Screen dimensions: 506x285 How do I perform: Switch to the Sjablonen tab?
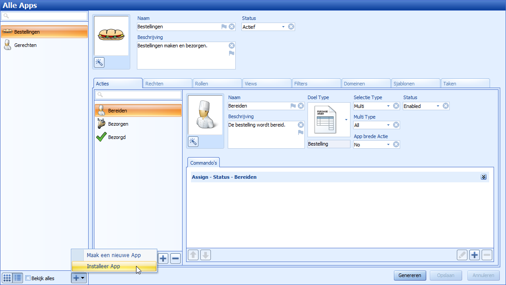point(416,84)
